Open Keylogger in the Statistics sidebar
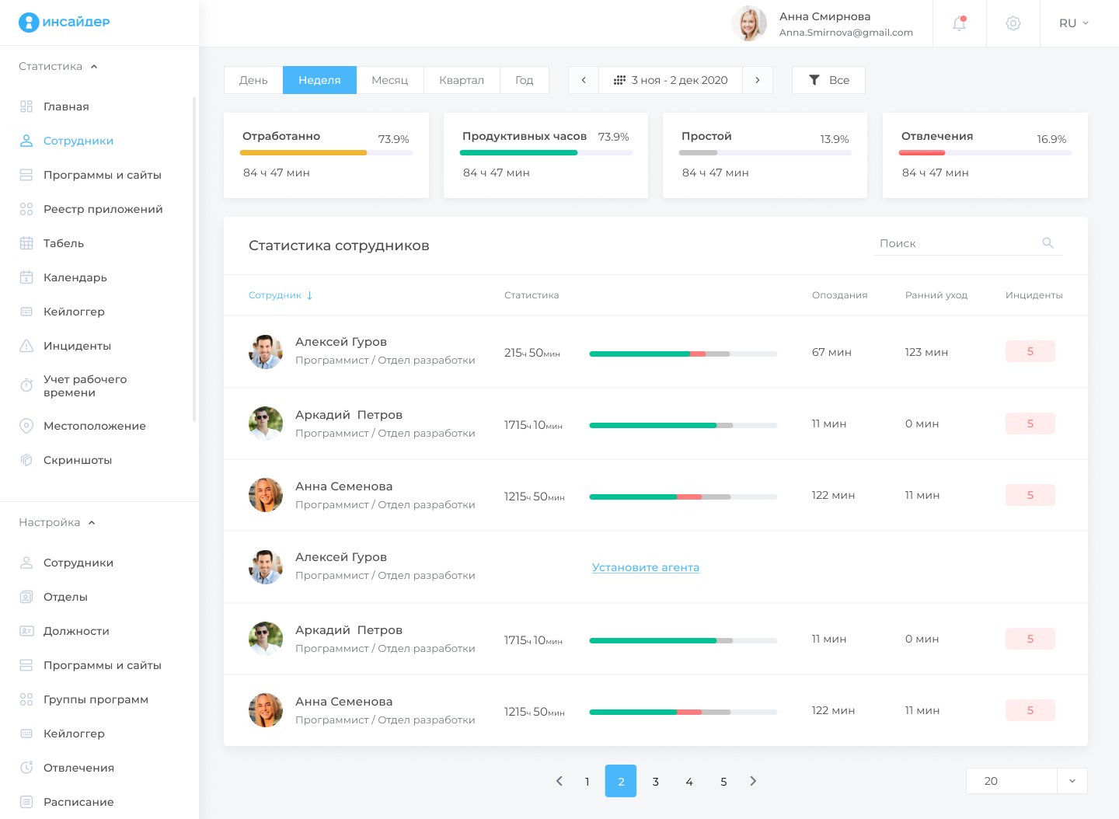 pyautogui.click(x=74, y=312)
